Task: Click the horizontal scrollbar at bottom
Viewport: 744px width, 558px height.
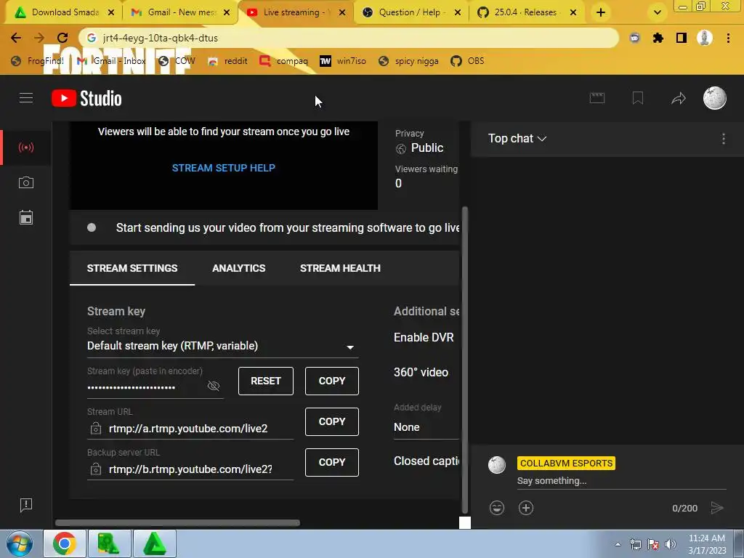Action: [177, 523]
